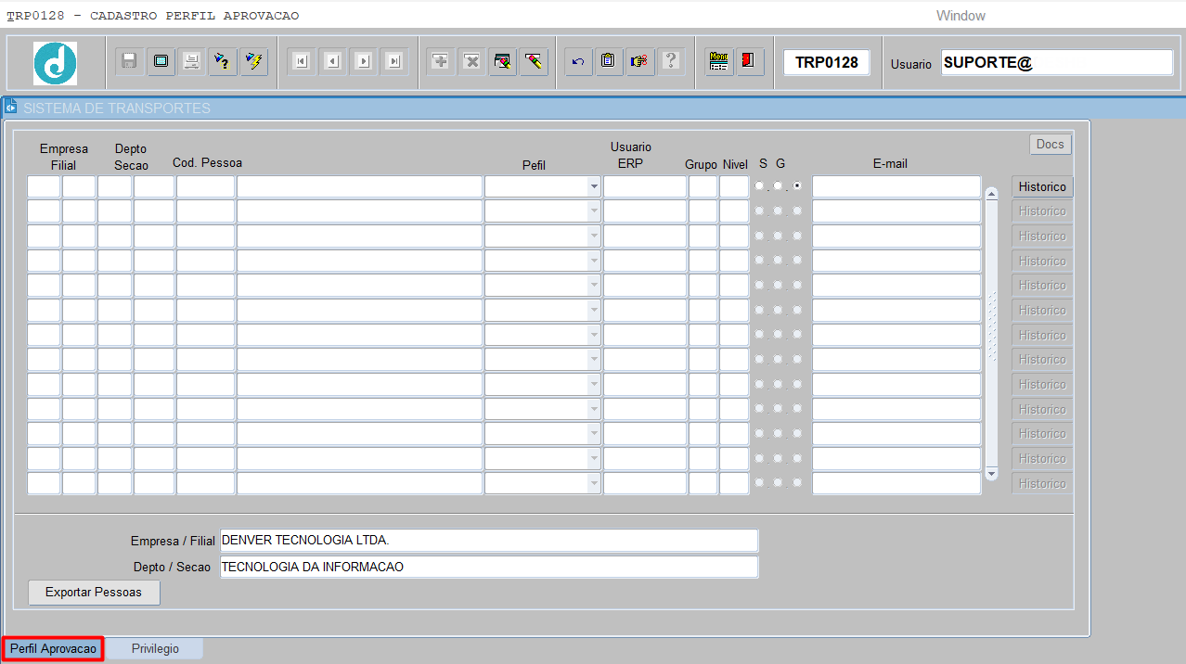
Task: Select the Perfil Aprovacao tab
Action: coord(53,649)
